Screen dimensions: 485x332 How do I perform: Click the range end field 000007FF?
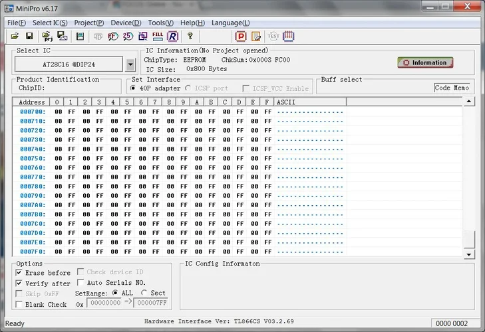coord(152,303)
